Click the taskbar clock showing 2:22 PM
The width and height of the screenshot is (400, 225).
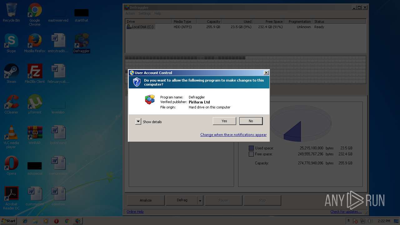[384, 221]
